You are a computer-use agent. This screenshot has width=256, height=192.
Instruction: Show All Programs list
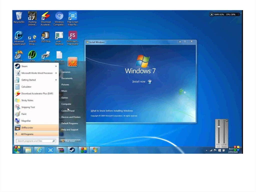point(27,134)
